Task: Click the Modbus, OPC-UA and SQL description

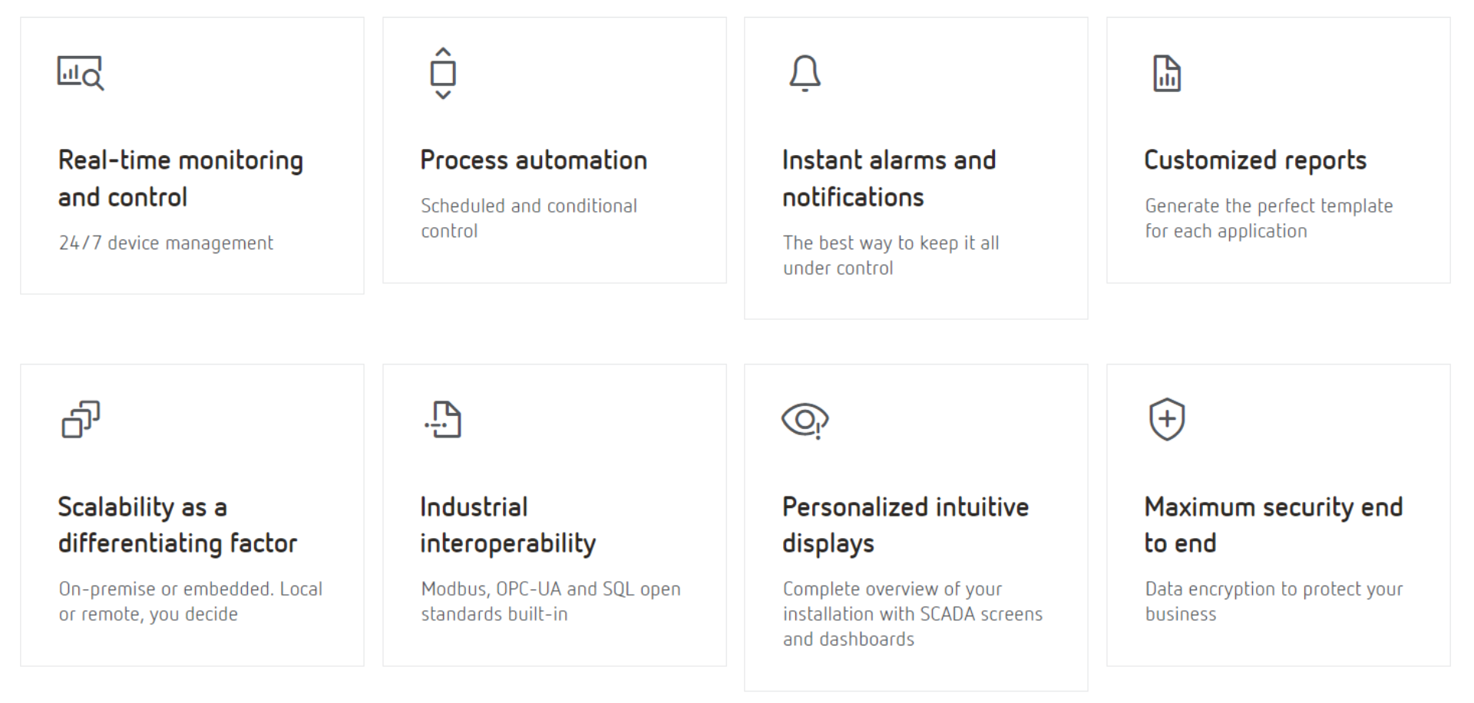Action: coord(550,601)
